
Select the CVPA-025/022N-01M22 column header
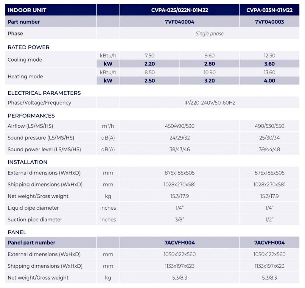point(179,10)
